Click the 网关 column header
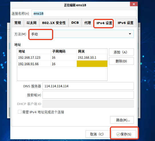 (x=92, y=51)
